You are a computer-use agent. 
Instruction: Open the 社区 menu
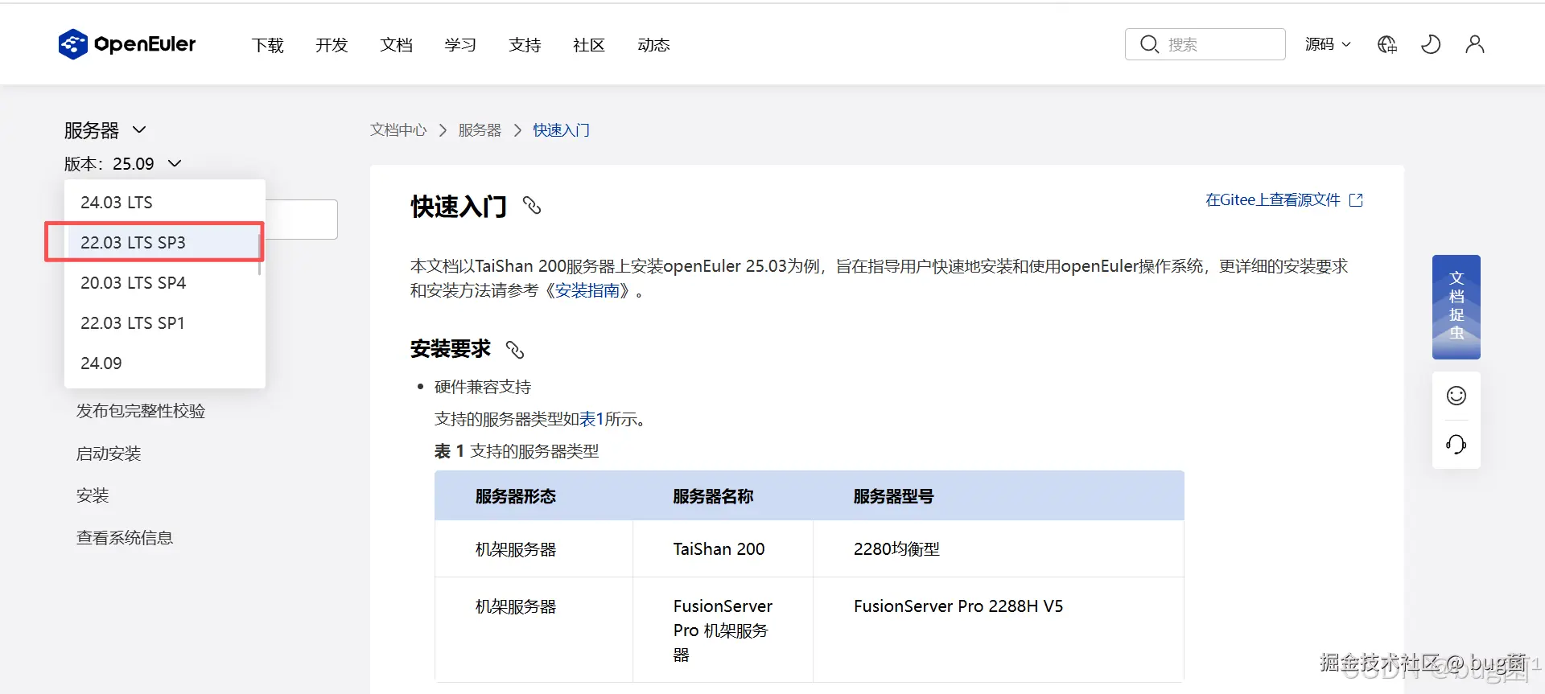coord(589,45)
